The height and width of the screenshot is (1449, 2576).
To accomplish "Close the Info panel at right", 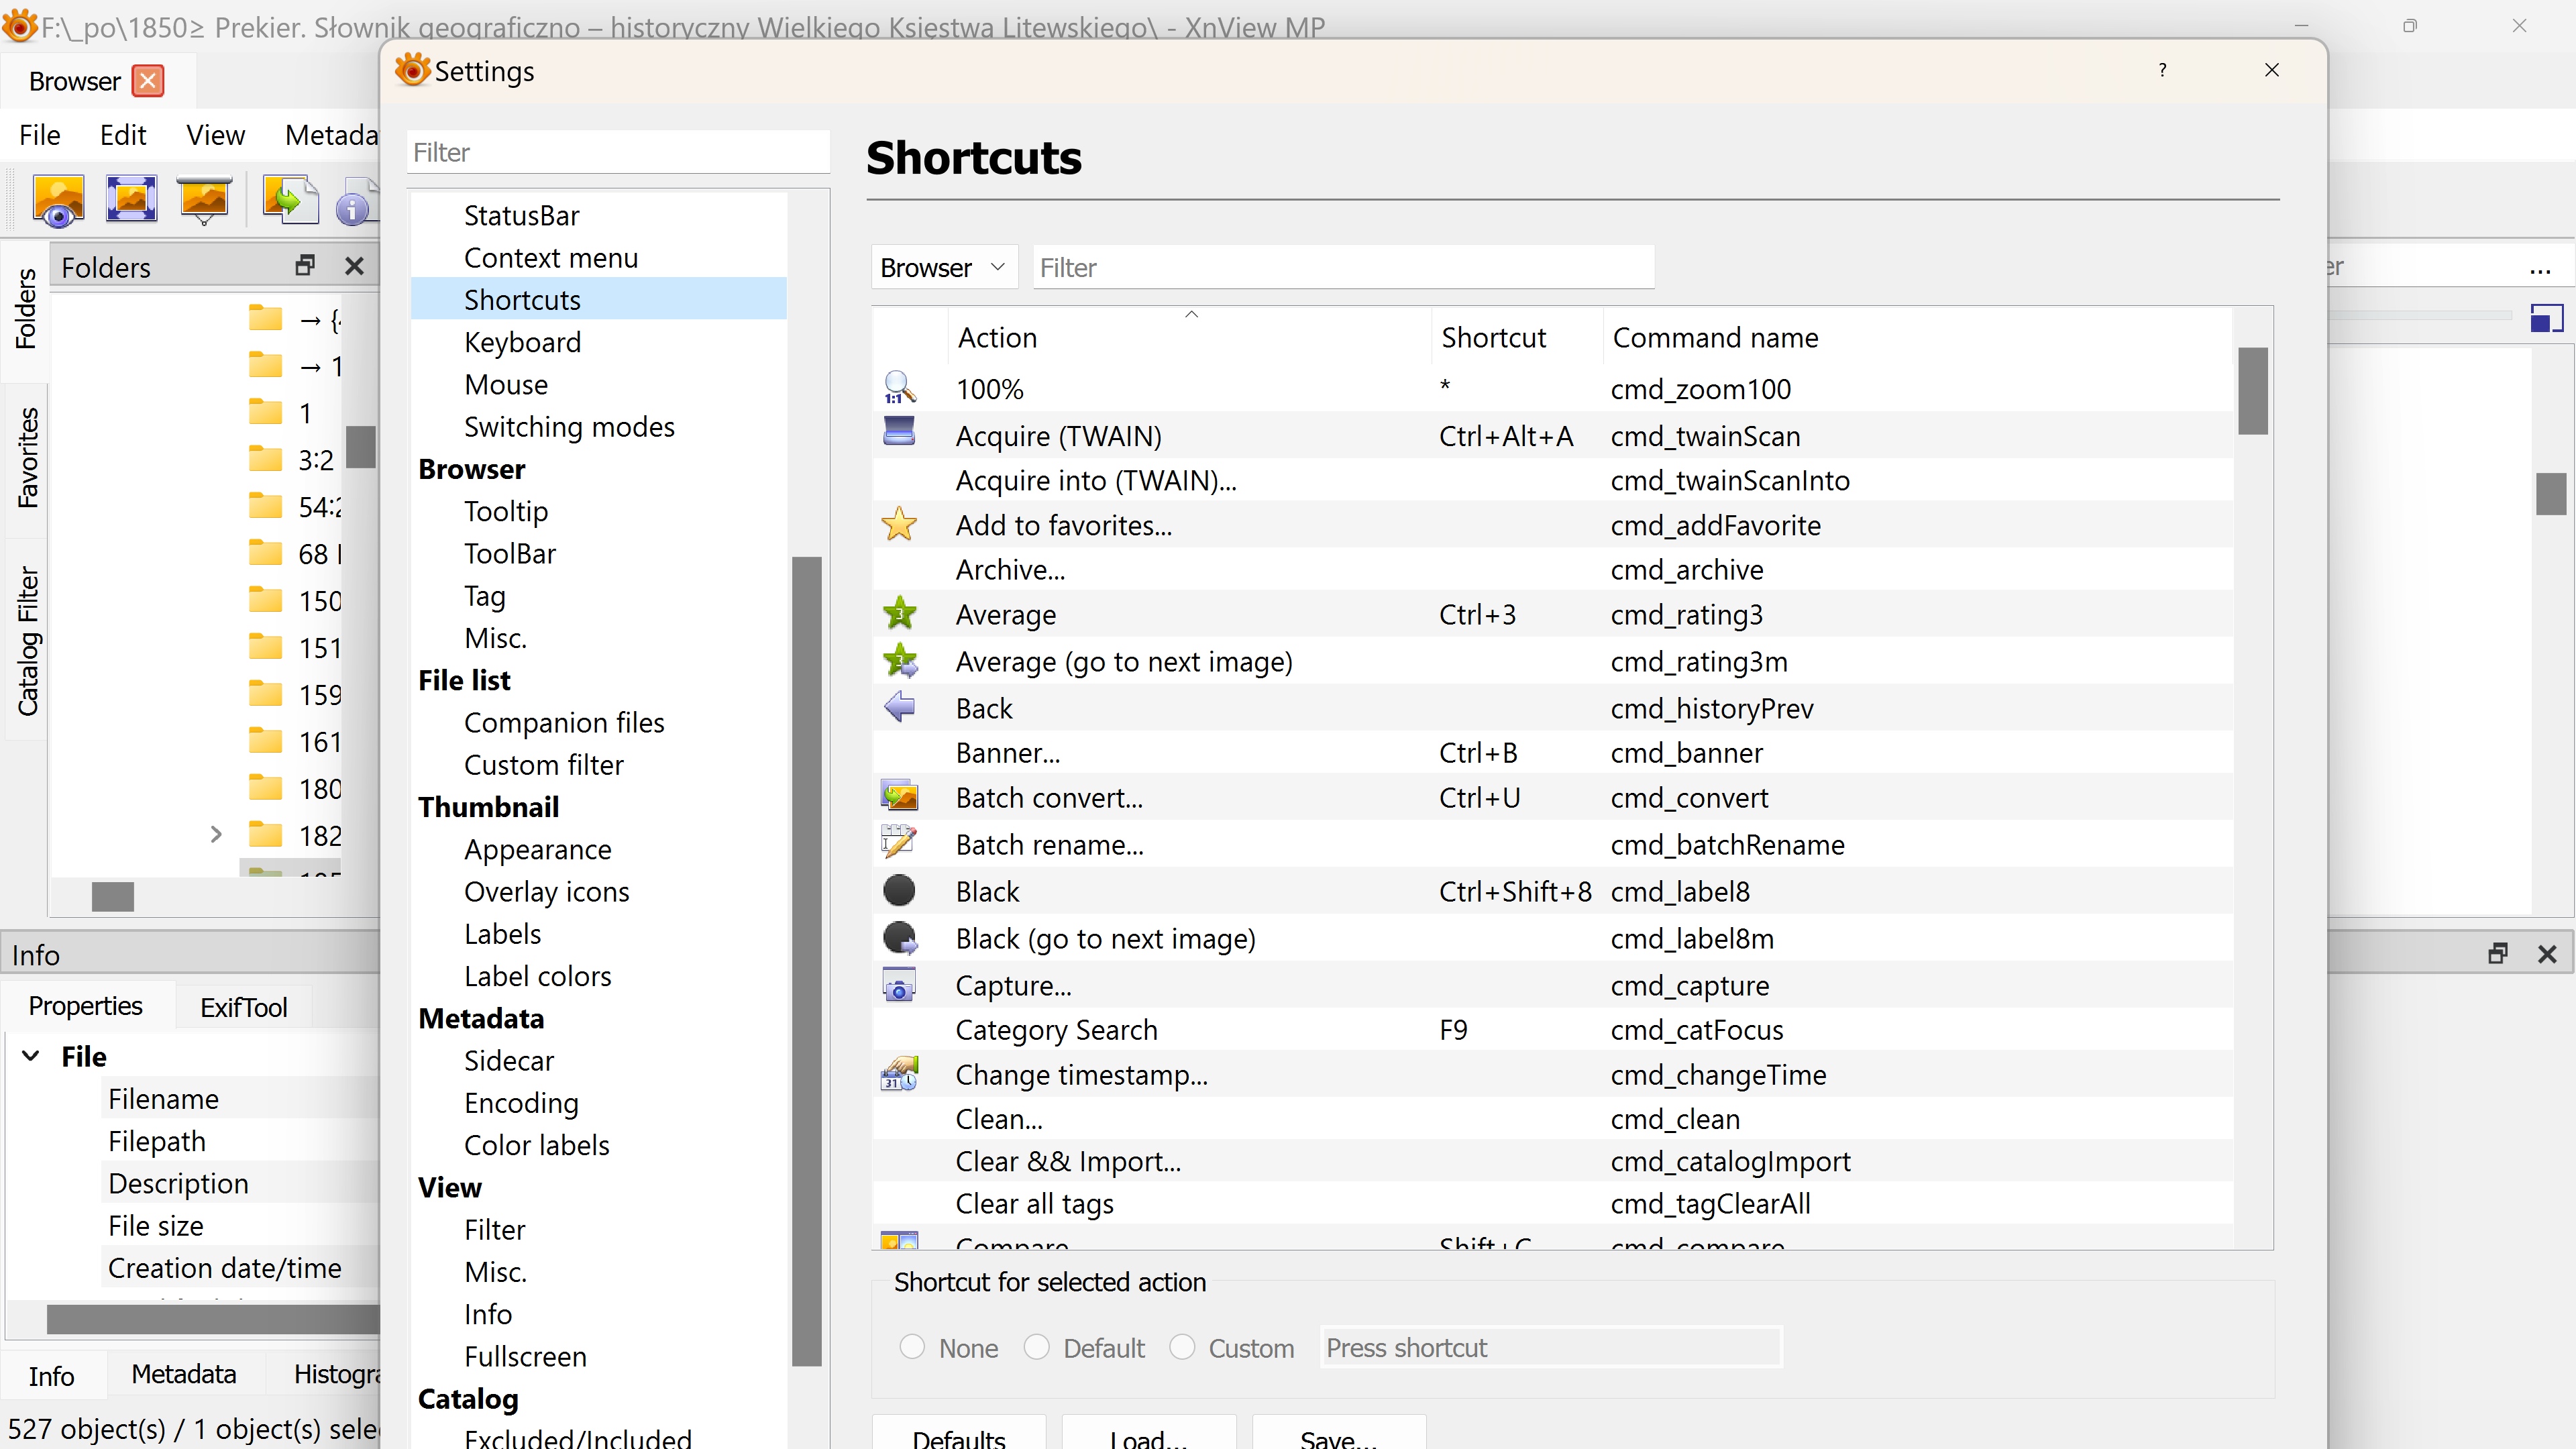I will [x=2547, y=954].
